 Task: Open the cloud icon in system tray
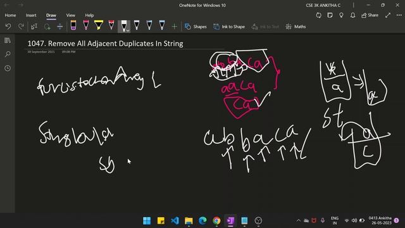pos(306,220)
